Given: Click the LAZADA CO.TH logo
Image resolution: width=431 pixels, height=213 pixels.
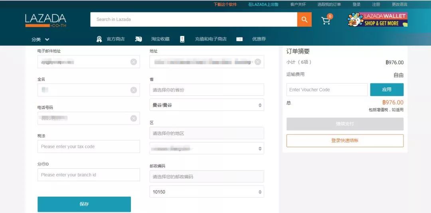Looking at the screenshot, I should pos(45,20).
